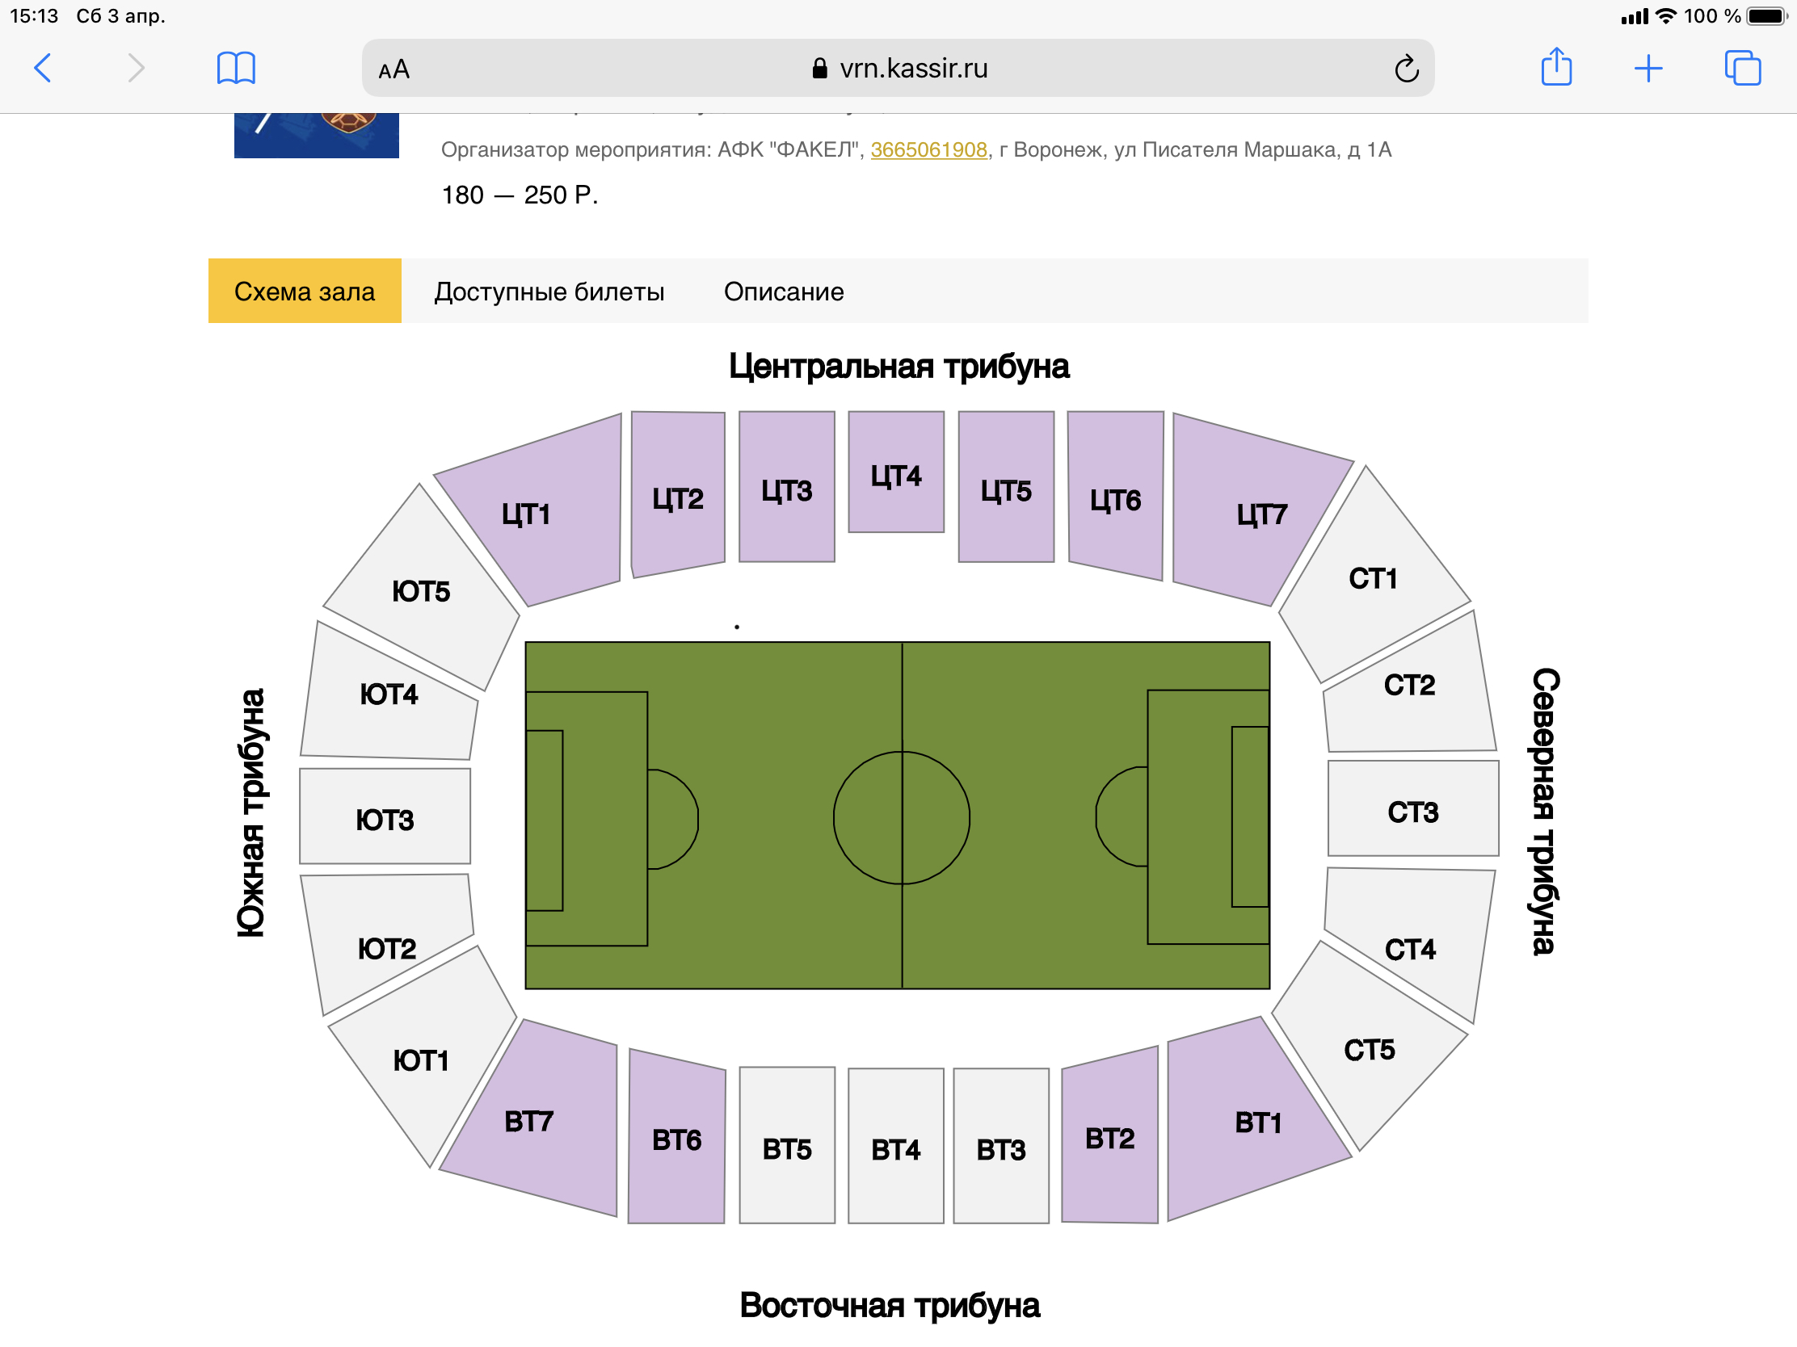Tap the reload page icon
Screen dimensions: 1797x1347
[x=1406, y=69]
